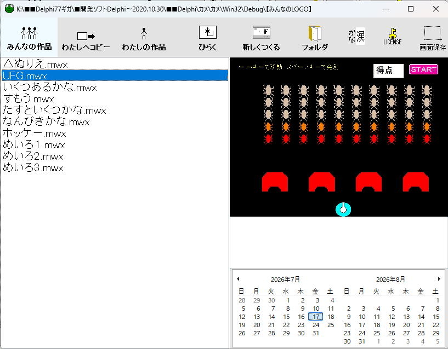
Task: Select August 20 in the calendar
Action: pos(406,325)
